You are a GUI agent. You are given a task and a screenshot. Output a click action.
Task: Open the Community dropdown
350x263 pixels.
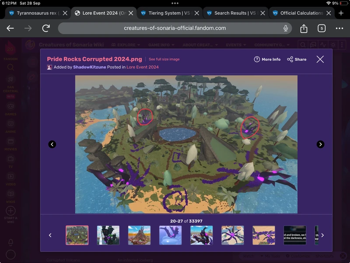tap(272, 45)
